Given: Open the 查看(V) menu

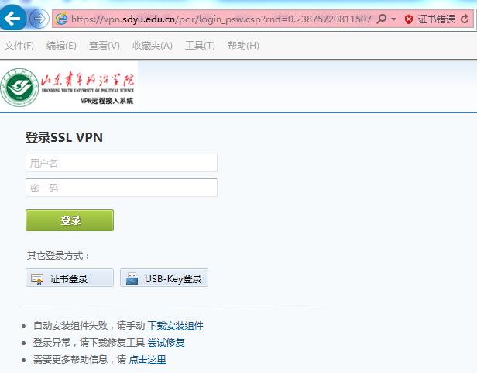Looking at the screenshot, I should 104,46.
